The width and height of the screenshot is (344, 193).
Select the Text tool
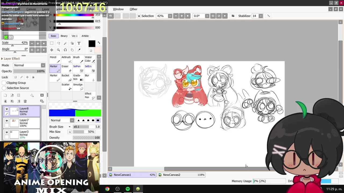click(79, 43)
